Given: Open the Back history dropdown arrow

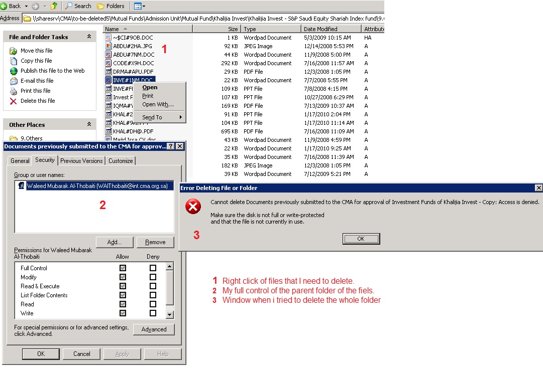Looking at the screenshot, I should click(26, 6).
